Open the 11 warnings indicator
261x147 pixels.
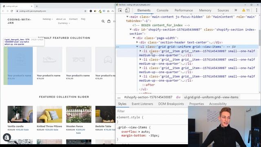coord(246,10)
